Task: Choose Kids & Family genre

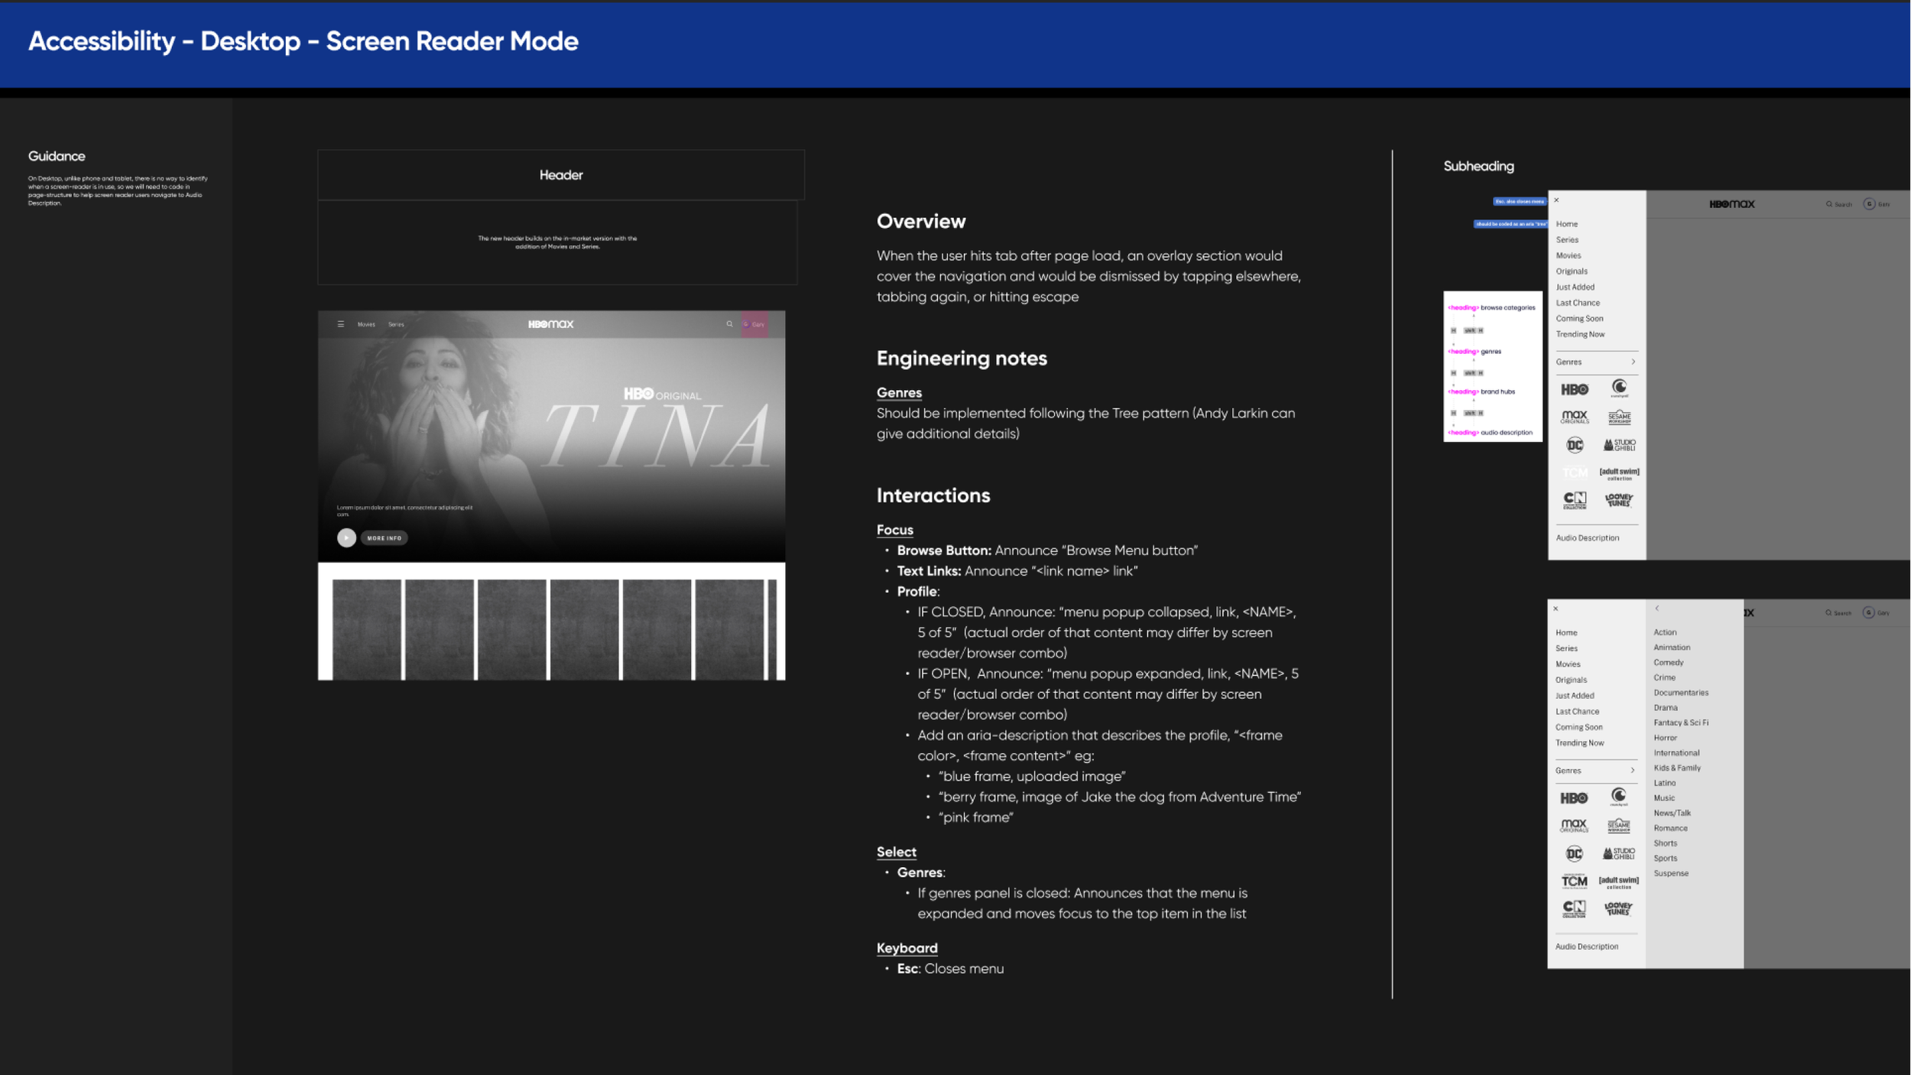Action: click(1676, 768)
